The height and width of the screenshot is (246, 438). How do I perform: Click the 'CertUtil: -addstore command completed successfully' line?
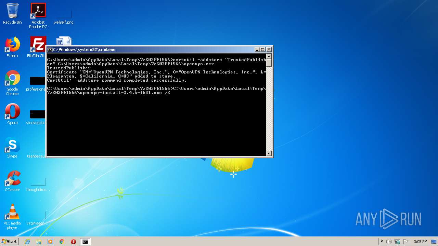click(117, 80)
